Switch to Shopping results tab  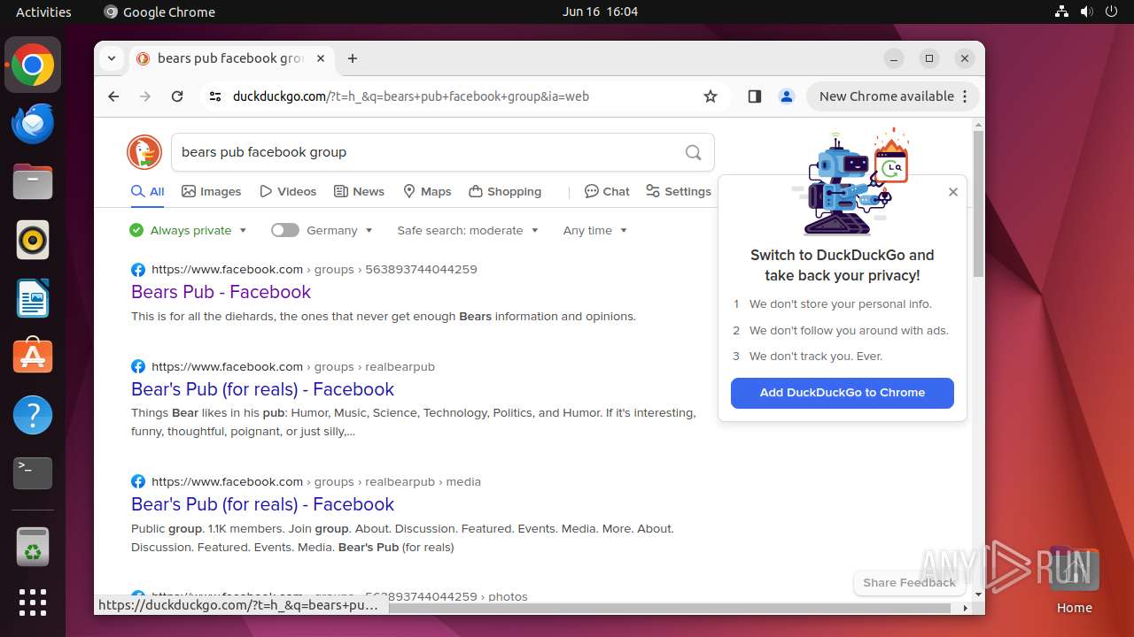click(505, 191)
